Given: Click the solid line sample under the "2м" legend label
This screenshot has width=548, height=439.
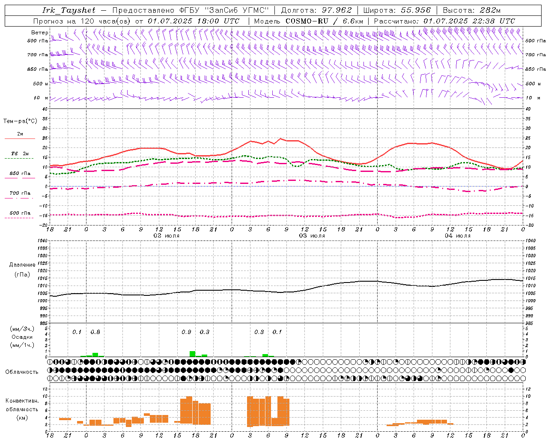Looking at the screenshot, I should pos(20,139).
